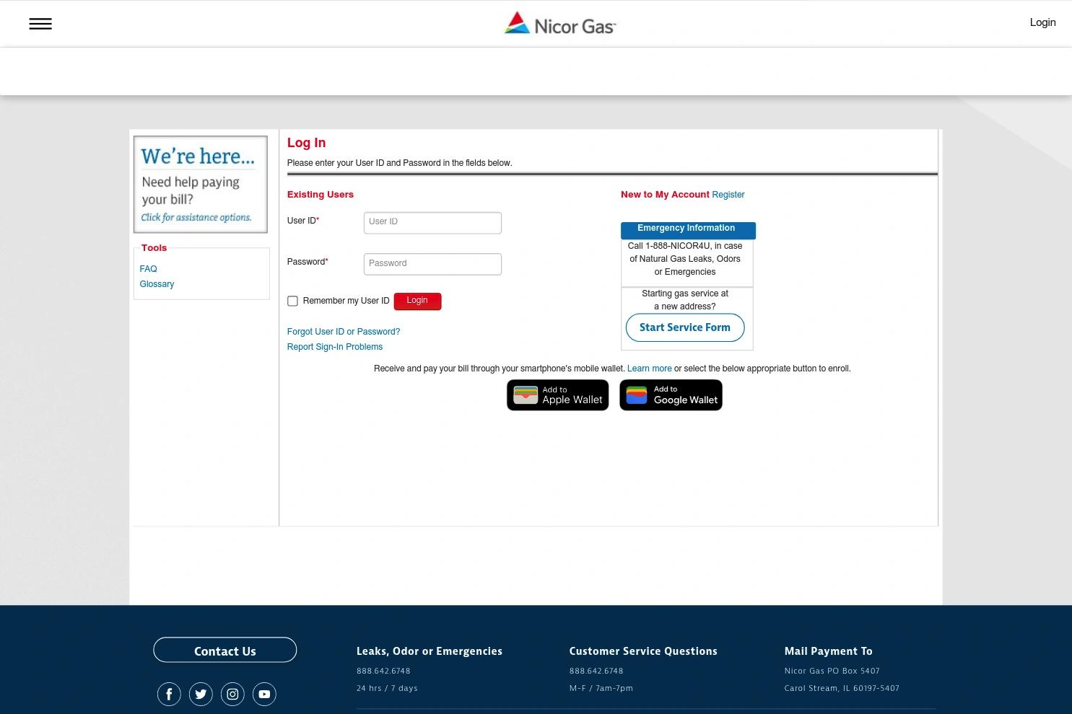Click the 'Existing Users' heading
The height and width of the screenshot is (714, 1072).
click(x=321, y=195)
